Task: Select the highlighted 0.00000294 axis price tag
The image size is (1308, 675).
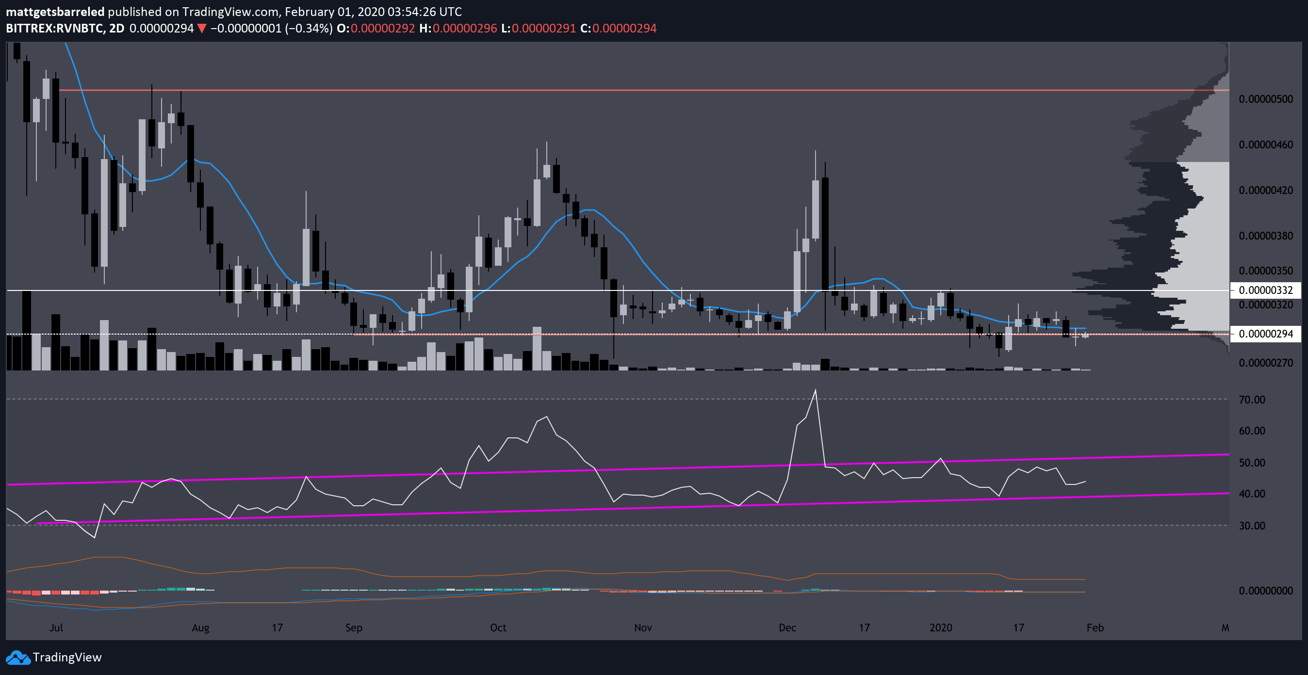Action: [1265, 334]
